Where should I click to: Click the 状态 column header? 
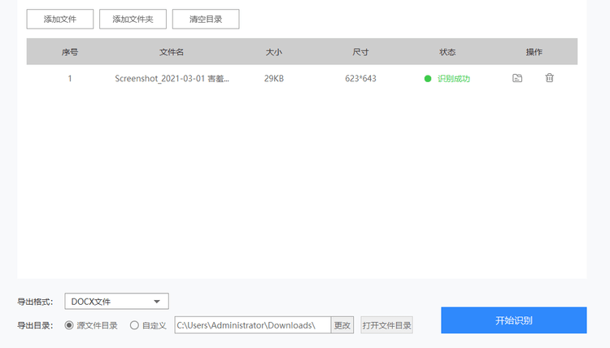click(x=447, y=52)
